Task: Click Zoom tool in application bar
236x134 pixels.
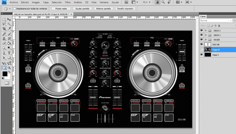Action: [163, 2]
